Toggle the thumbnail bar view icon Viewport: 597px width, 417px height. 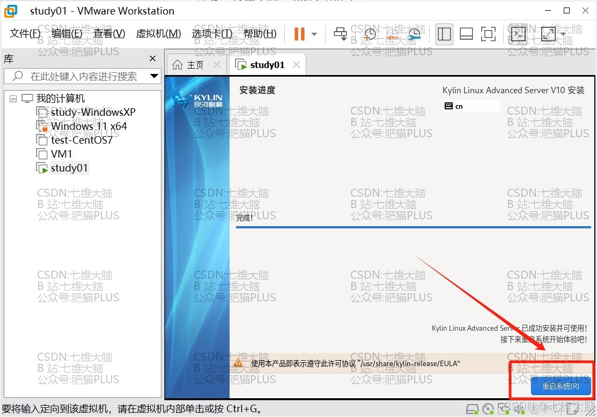click(466, 34)
